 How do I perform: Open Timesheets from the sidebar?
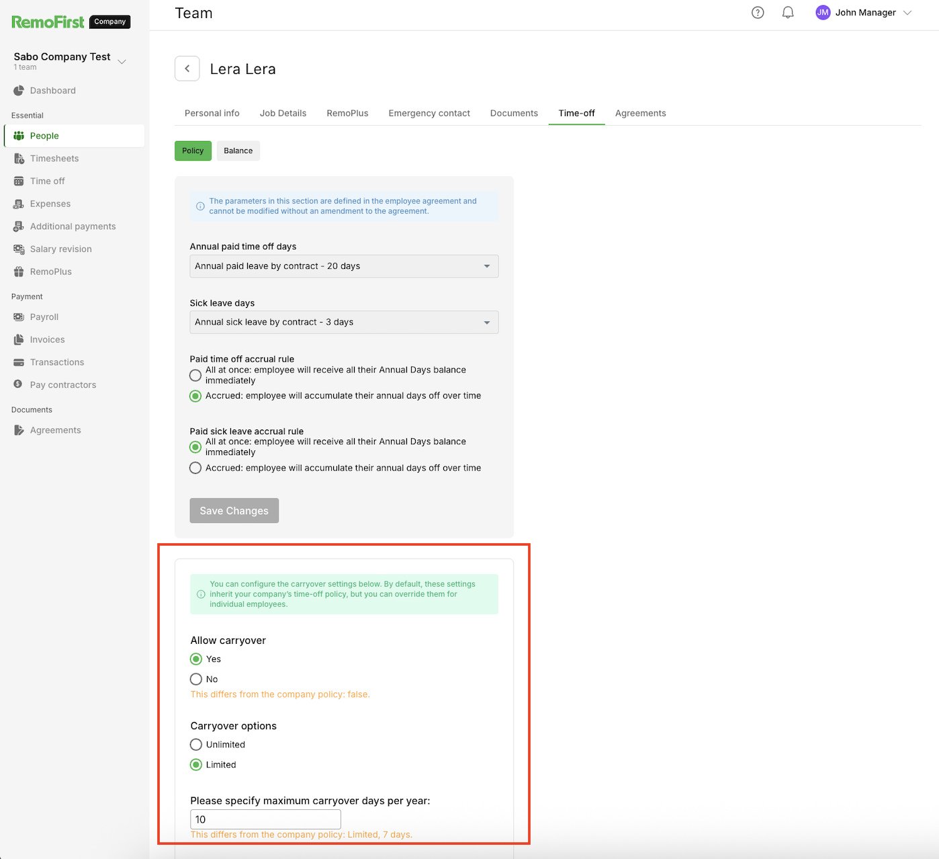(54, 159)
